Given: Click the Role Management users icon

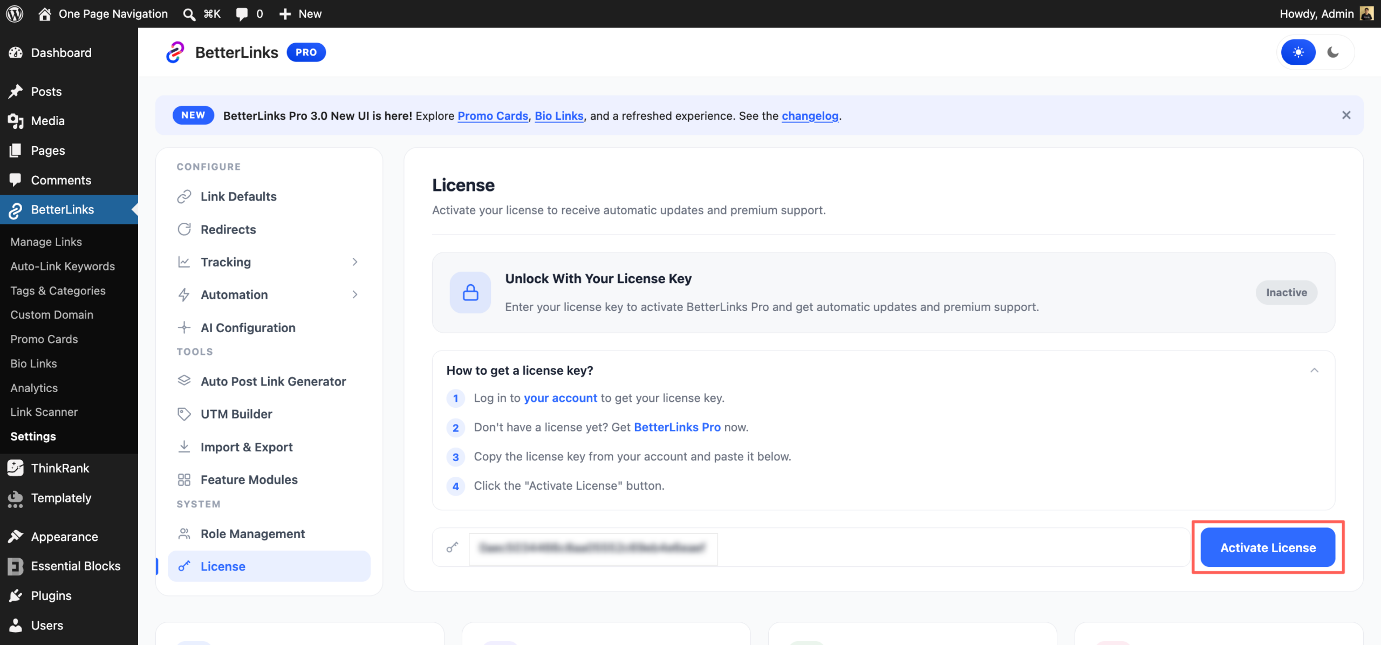Looking at the screenshot, I should [184, 533].
